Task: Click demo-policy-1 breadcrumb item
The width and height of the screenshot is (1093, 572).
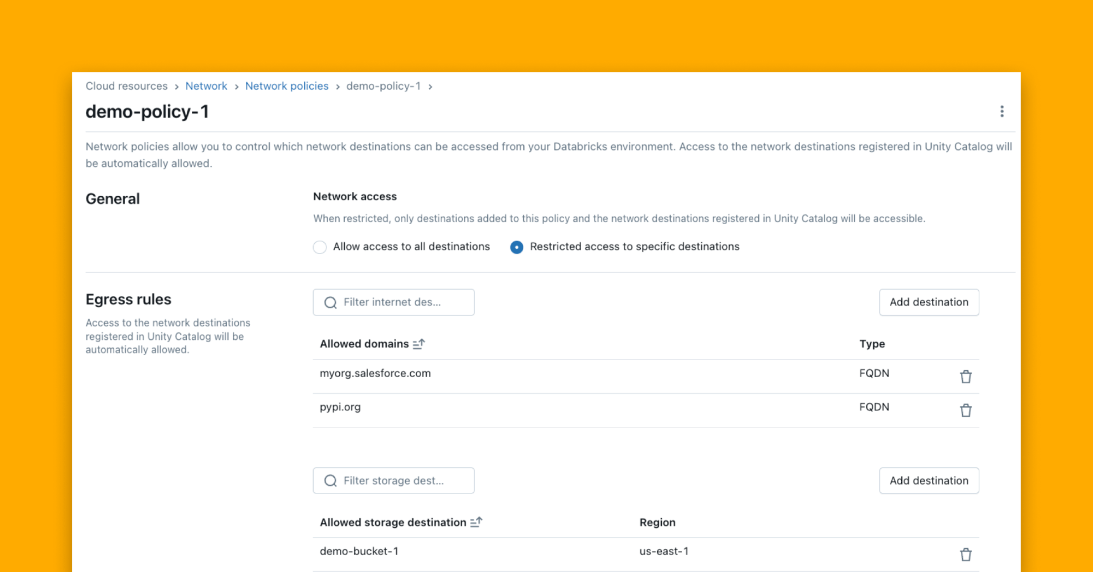Action: [x=383, y=86]
